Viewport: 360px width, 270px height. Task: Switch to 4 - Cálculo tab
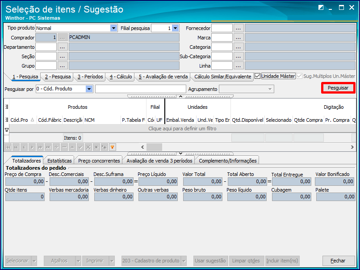121,77
